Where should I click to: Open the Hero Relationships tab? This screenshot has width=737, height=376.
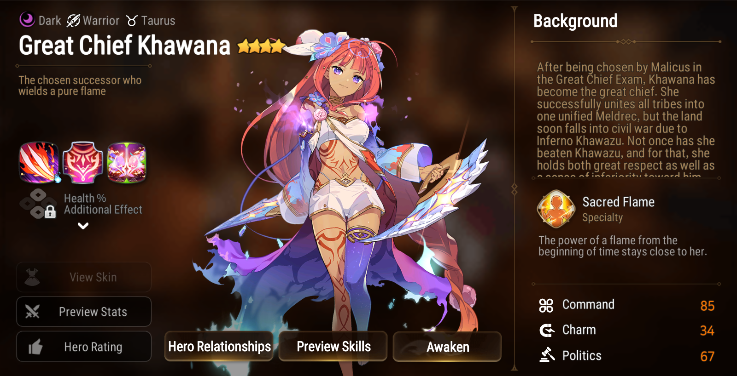click(219, 347)
